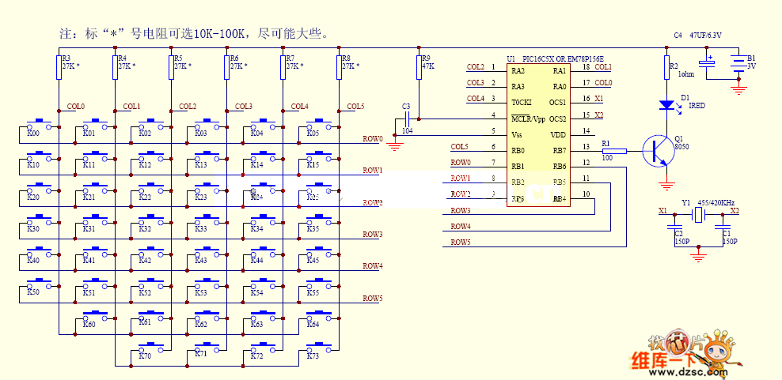The image size is (782, 380).
Task: Select the R1 100 ohm resistor
Action: click(x=614, y=150)
